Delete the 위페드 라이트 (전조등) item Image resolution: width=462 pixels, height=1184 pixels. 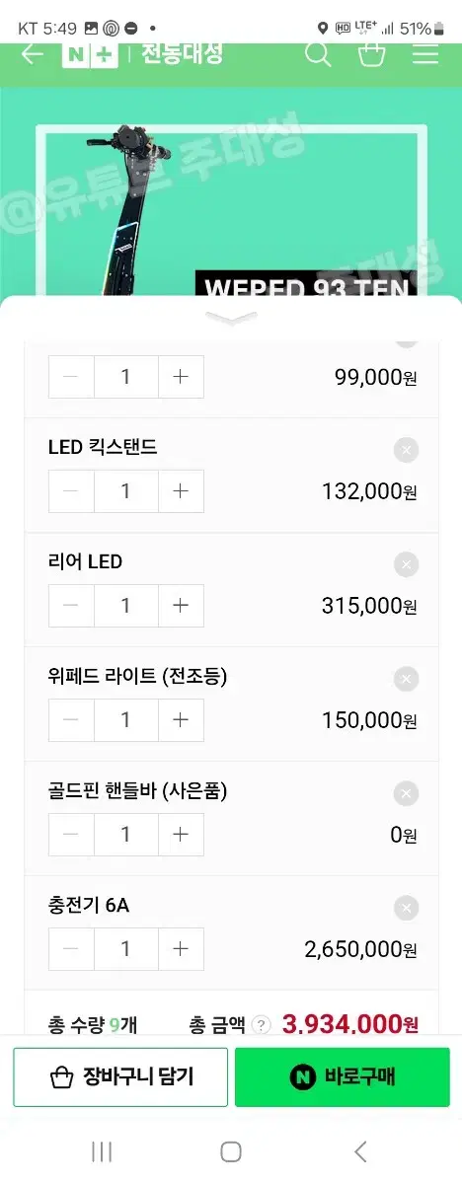405,679
